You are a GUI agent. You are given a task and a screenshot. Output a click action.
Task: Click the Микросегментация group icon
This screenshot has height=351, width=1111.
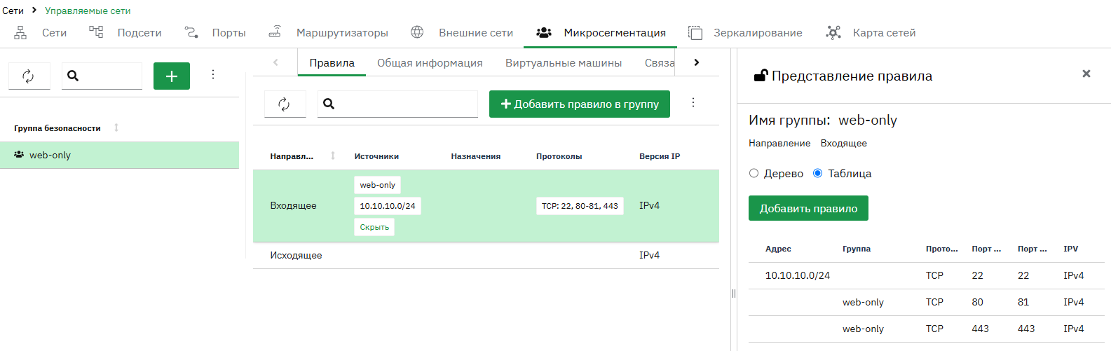click(543, 32)
